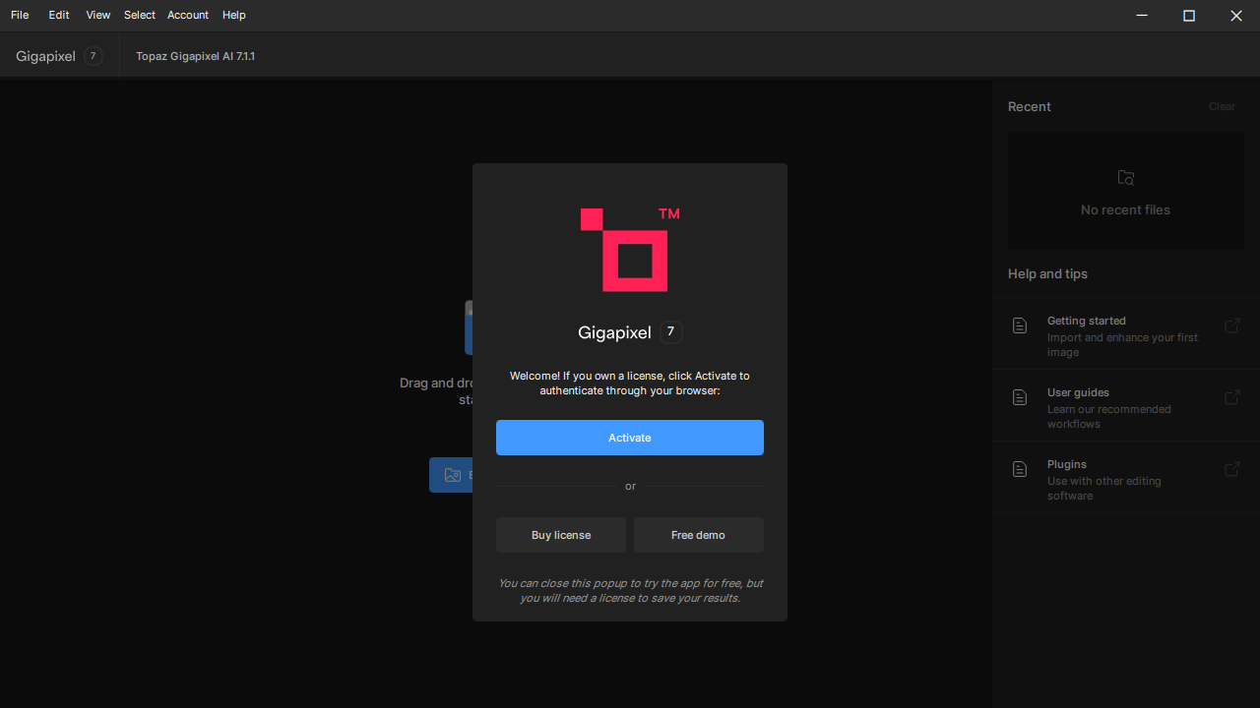Viewport: 1260px width, 708px height.
Task: Open the File menu
Action: (x=20, y=15)
